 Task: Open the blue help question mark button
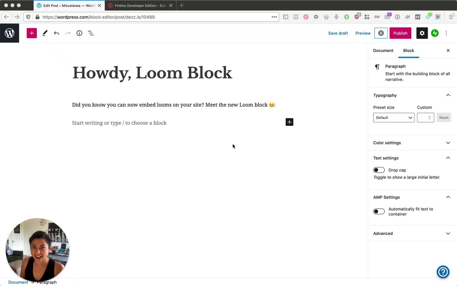click(443, 272)
